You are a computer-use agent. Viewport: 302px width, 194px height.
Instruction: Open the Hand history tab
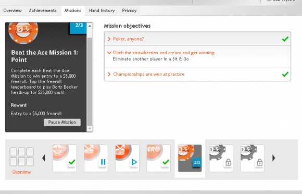102,10
